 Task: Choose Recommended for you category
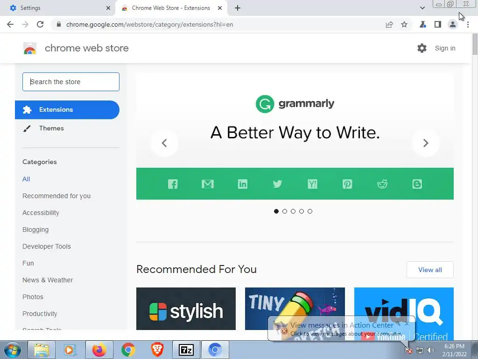[x=56, y=196]
